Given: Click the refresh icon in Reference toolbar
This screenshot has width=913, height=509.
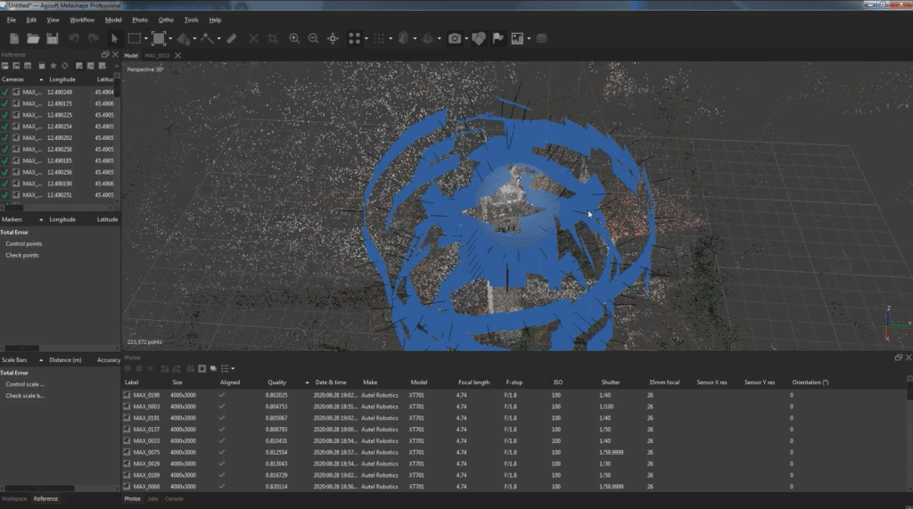Looking at the screenshot, I should click(64, 66).
